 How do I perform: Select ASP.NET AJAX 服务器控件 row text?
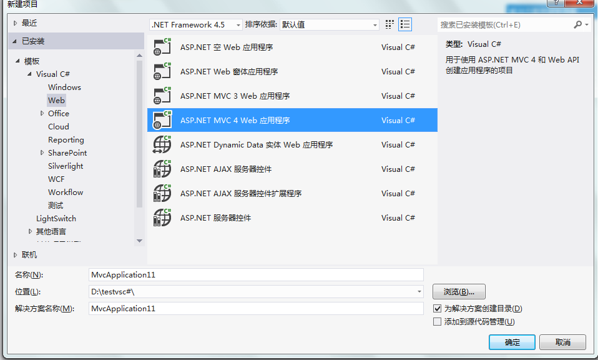click(x=226, y=169)
